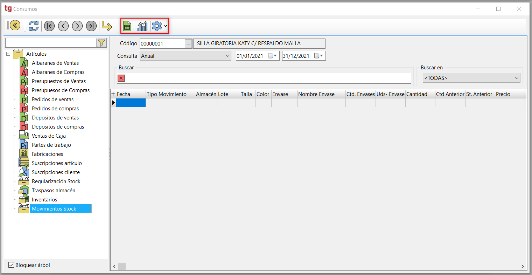Open gear settings dropdown arrow
The image size is (532, 275).
166,26
